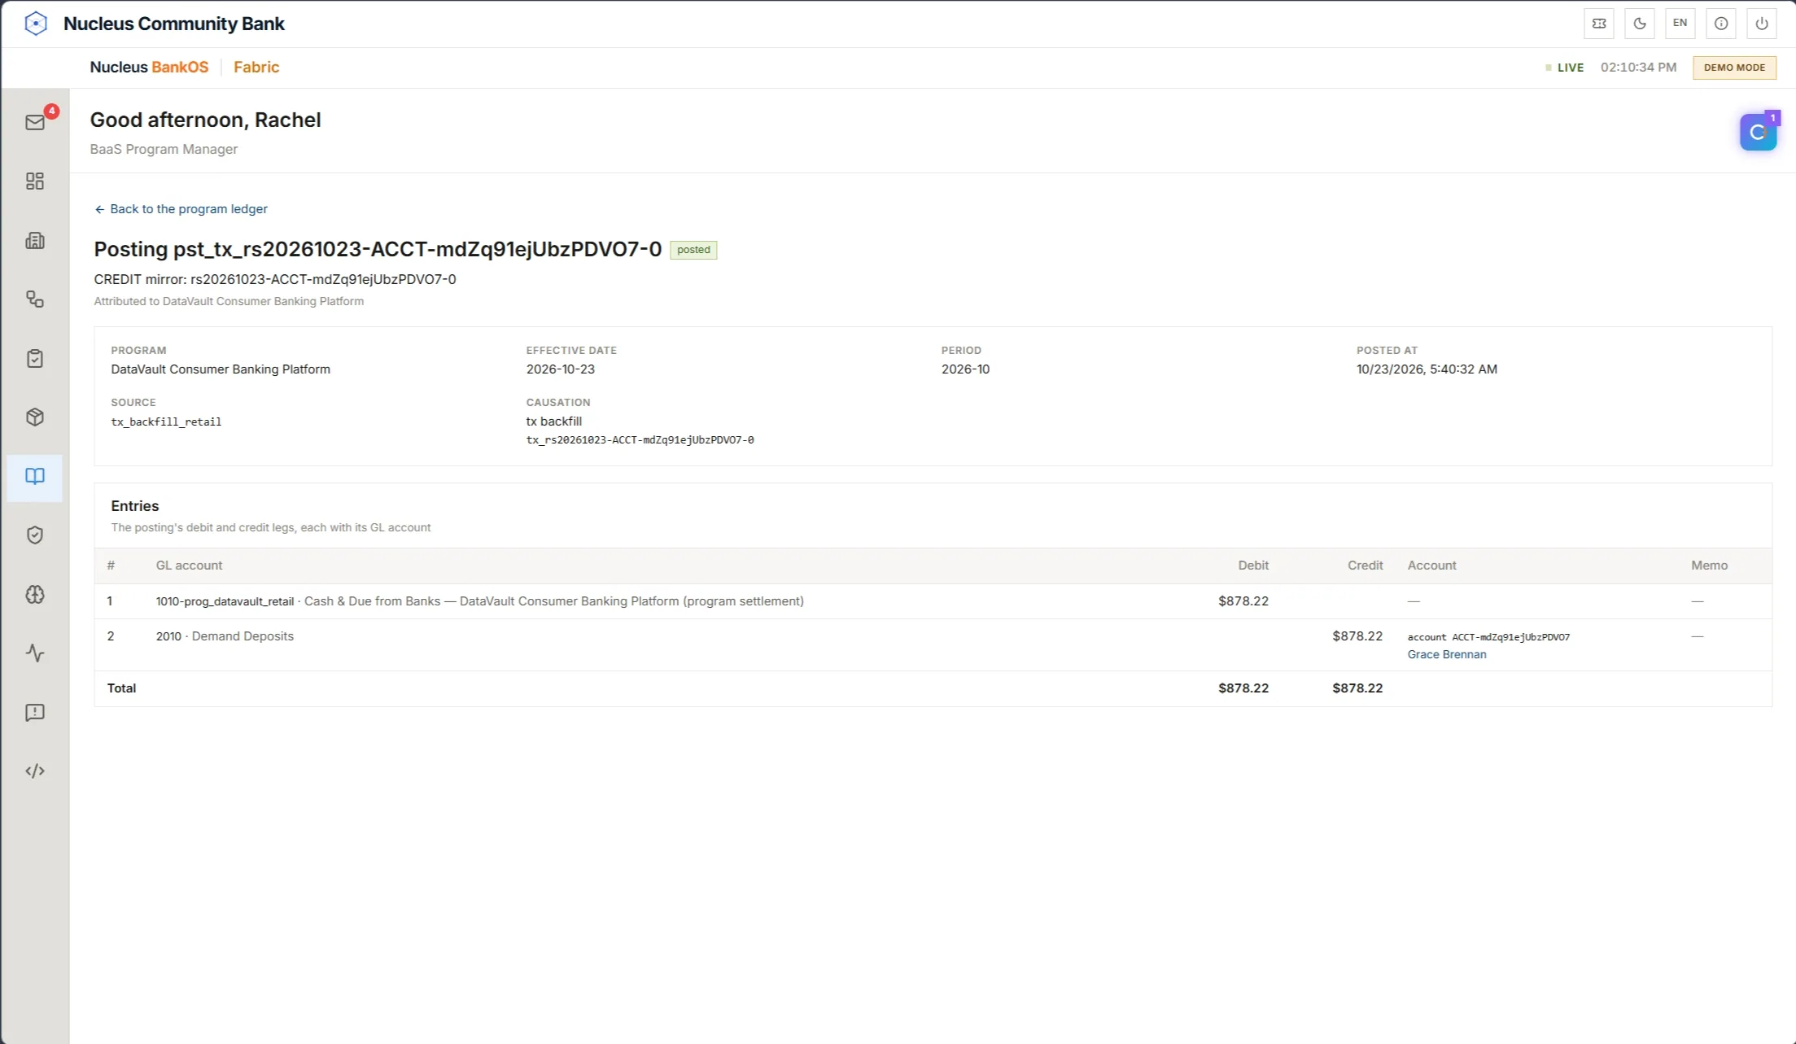This screenshot has width=1796, height=1044.
Task: Click account ACCT-mdZq91ejUbzPDVO7 text
Action: [1488, 637]
